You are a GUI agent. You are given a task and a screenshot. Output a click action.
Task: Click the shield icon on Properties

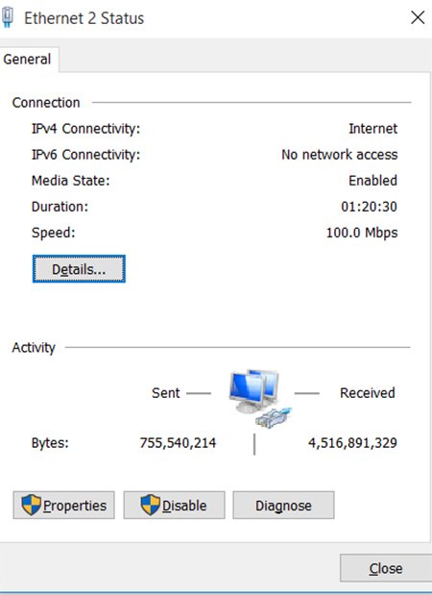pos(31,505)
